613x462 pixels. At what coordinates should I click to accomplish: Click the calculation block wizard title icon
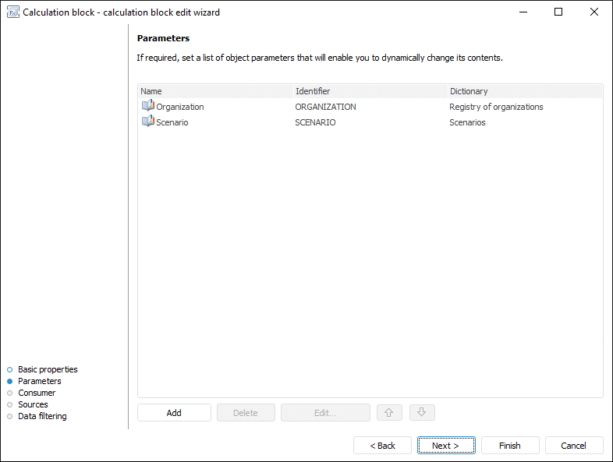click(x=12, y=12)
